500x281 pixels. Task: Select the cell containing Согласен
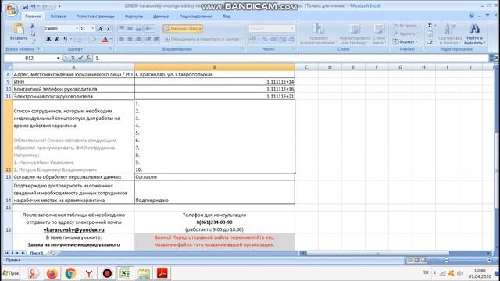point(215,177)
